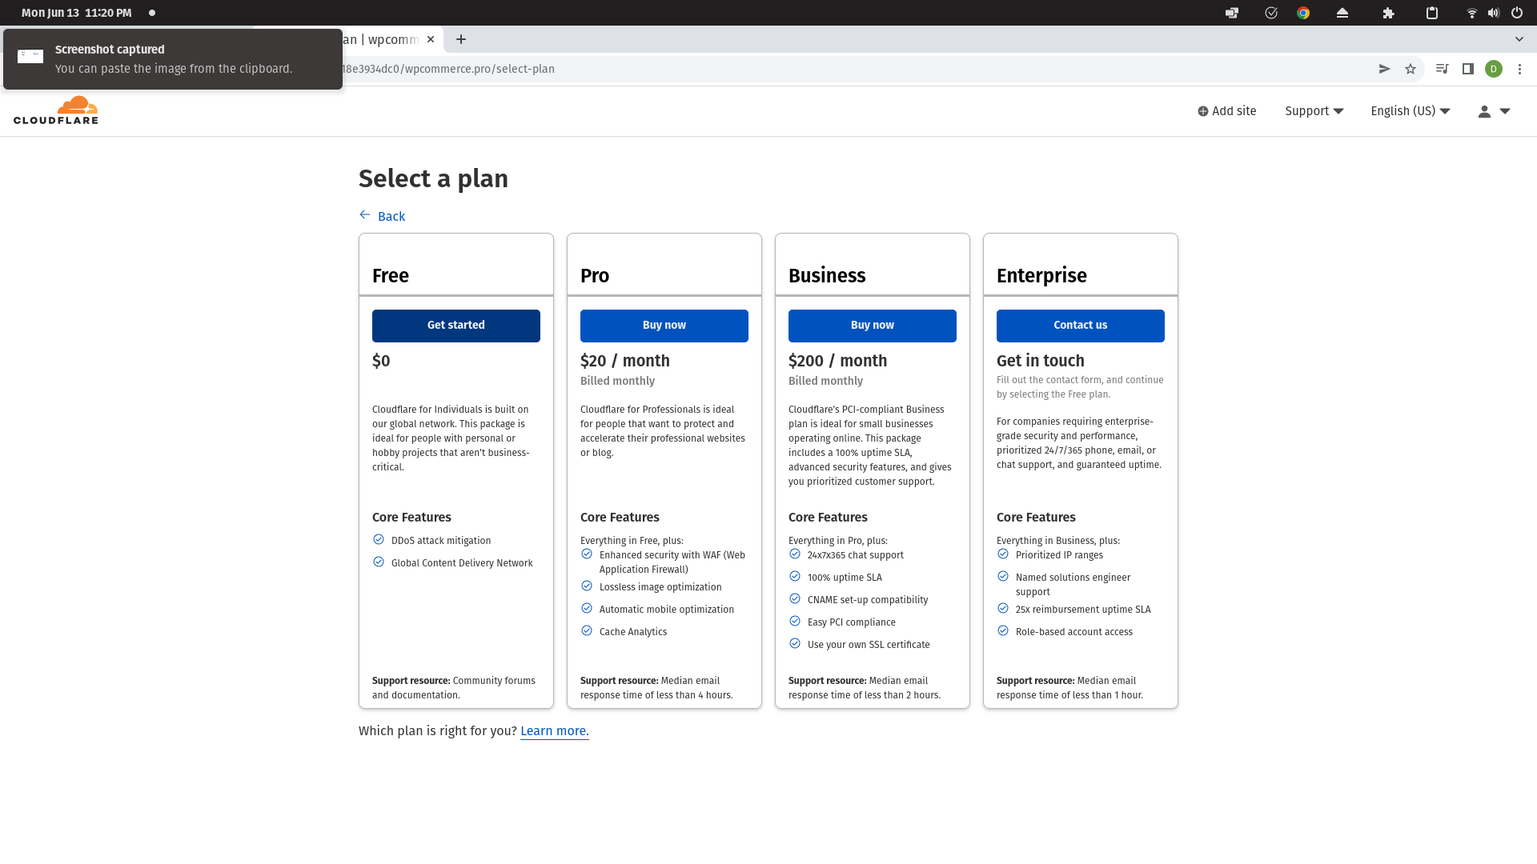The image size is (1537, 864).
Task: Follow the Learn more link
Action: click(x=554, y=731)
